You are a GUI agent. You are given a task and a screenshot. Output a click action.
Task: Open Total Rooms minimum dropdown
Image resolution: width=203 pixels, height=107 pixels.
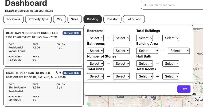click(145, 76)
